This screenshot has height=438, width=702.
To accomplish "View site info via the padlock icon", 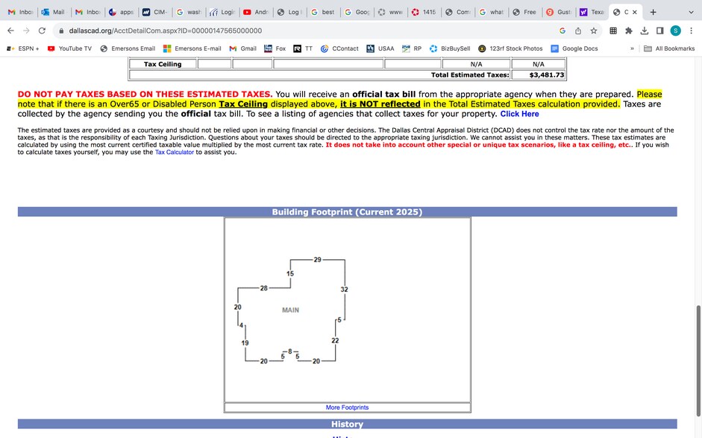I will point(61,31).
